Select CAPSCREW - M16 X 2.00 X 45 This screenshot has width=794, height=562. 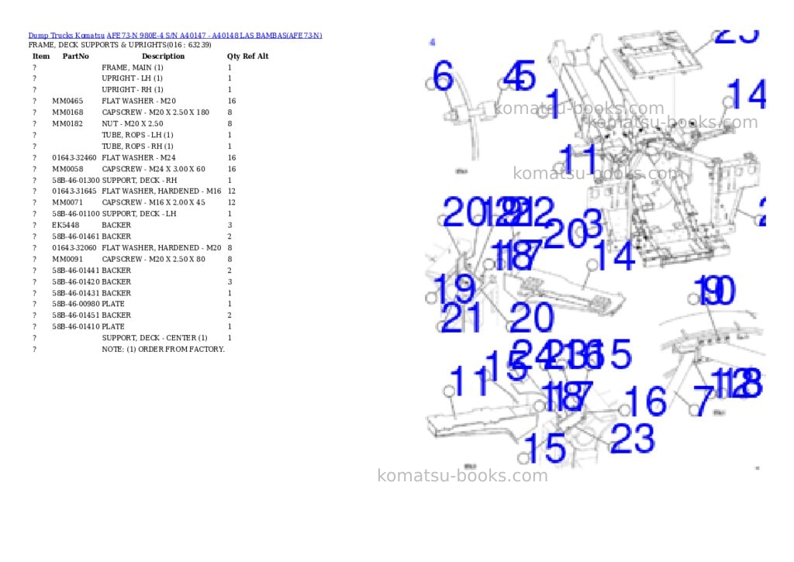[154, 202]
